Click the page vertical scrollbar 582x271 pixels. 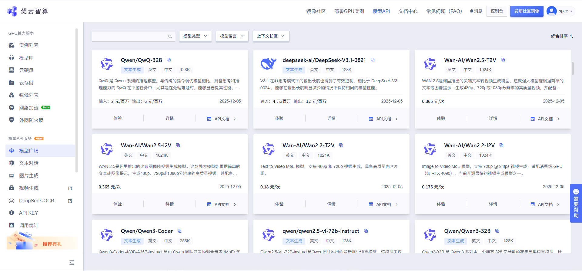(x=573, y=68)
